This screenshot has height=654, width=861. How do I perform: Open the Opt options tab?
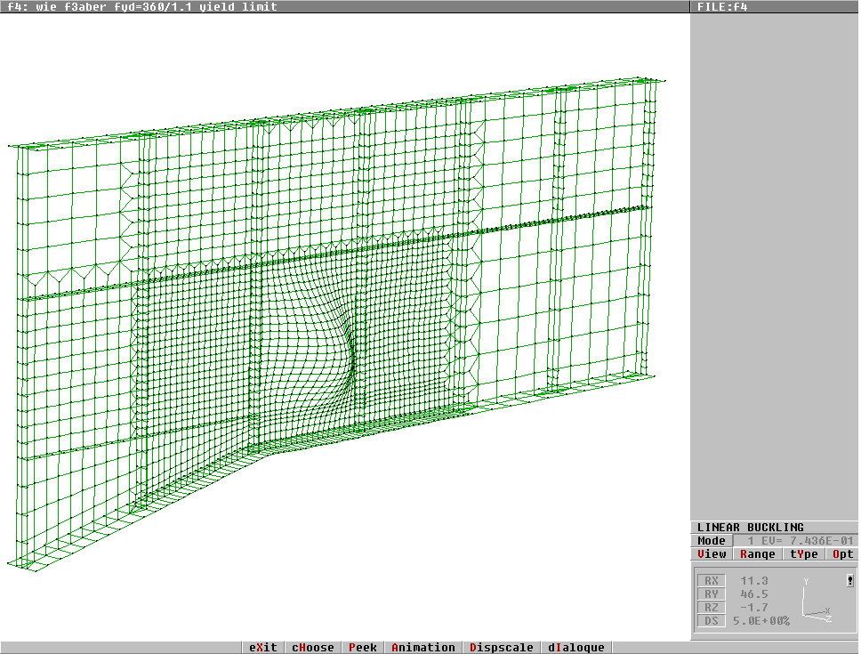pos(842,554)
